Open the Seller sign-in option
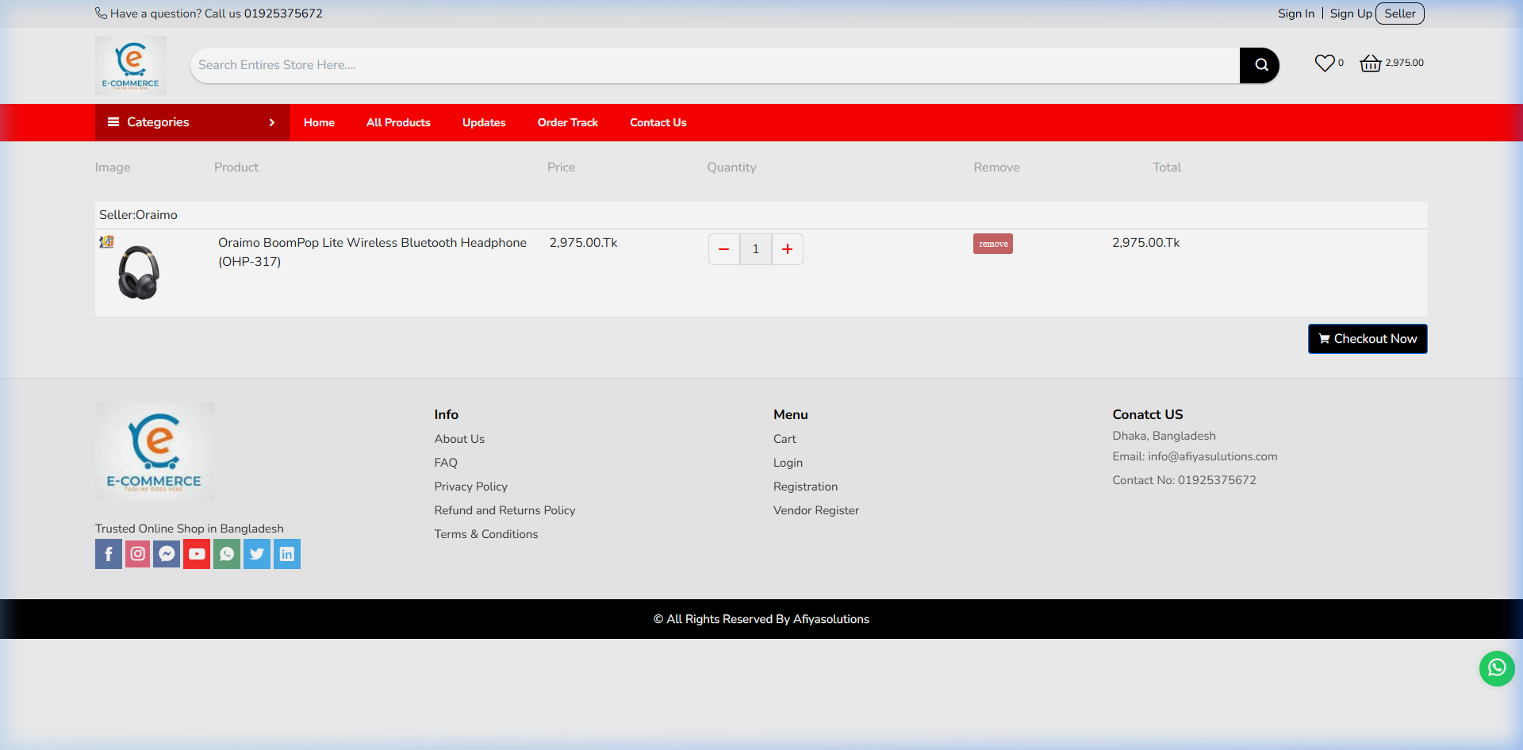Screen dimensions: 1523x750 (1399, 13)
